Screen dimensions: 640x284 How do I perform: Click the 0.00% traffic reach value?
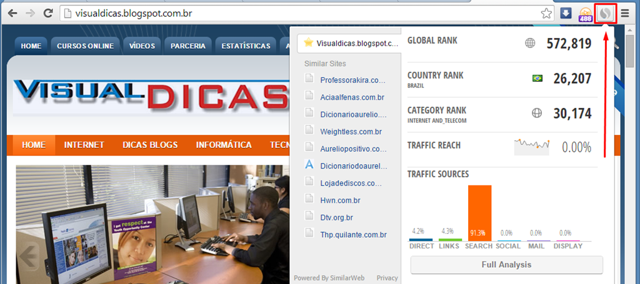pyautogui.click(x=576, y=147)
